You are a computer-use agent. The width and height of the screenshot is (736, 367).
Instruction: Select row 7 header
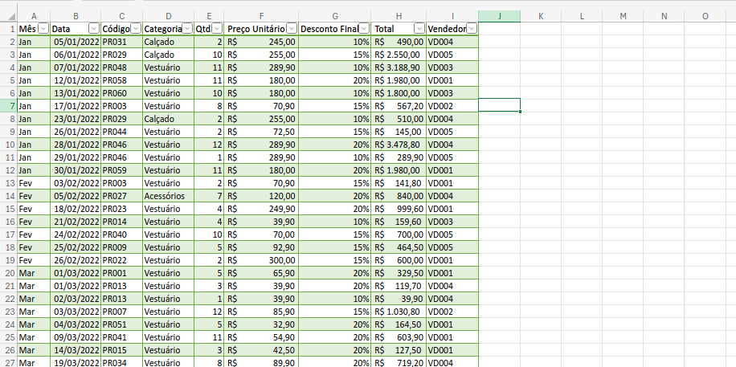[9, 105]
